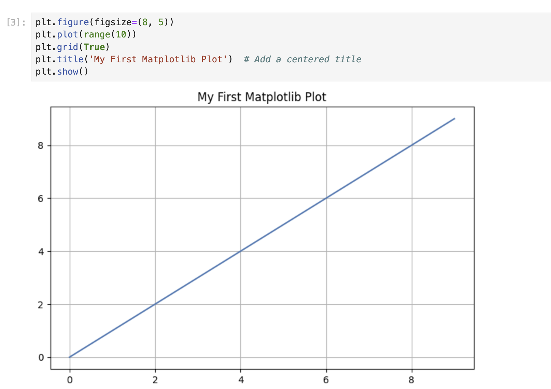Viewport: 551px width, 389px height.
Task: Click the plt.show() line
Action: pyautogui.click(x=61, y=72)
